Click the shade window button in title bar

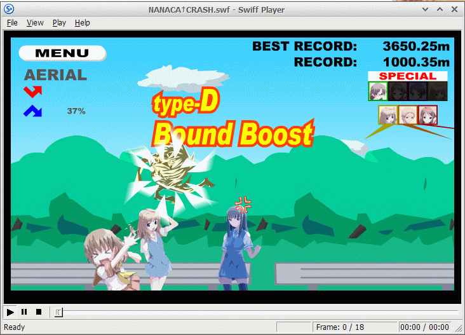(x=425, y=9)
